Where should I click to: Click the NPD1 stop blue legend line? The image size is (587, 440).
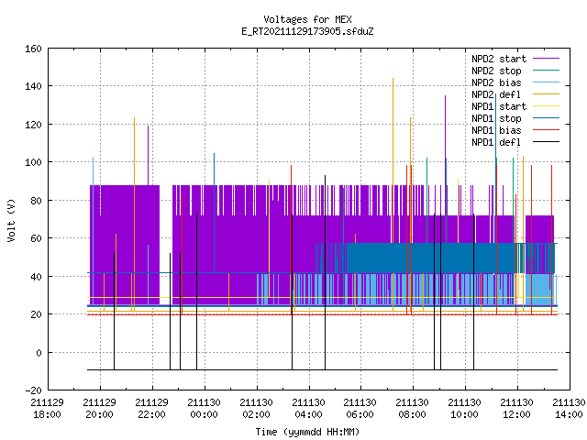coord(546,118)
